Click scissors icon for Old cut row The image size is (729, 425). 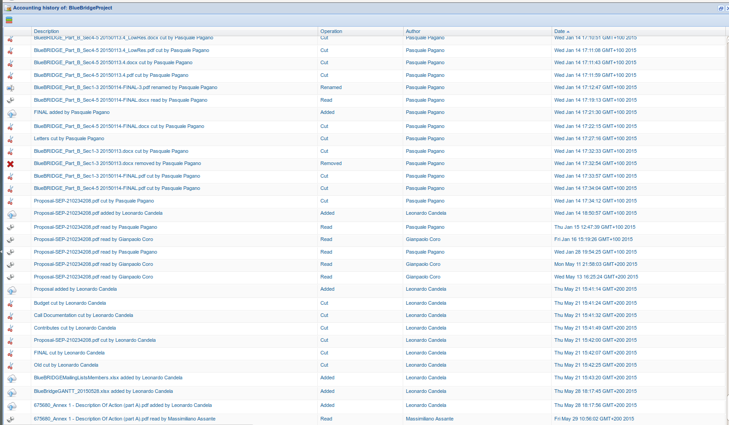(x=10, y=366)
